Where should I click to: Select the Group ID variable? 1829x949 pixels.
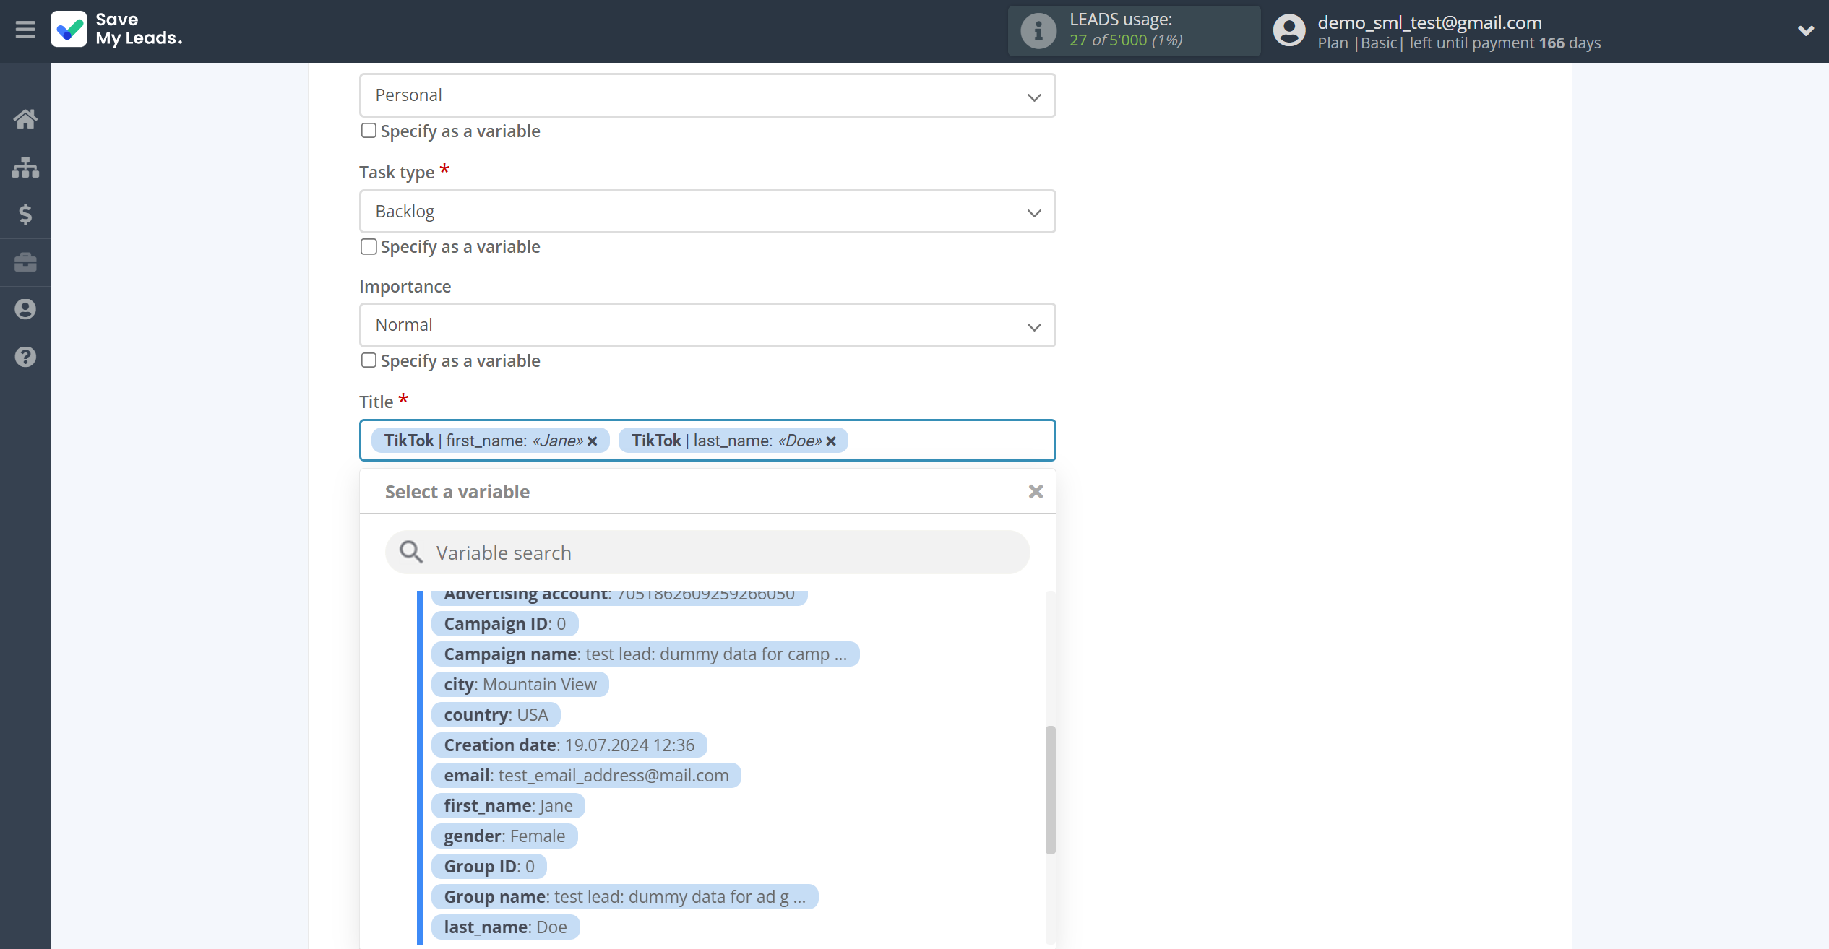point(489,867)
